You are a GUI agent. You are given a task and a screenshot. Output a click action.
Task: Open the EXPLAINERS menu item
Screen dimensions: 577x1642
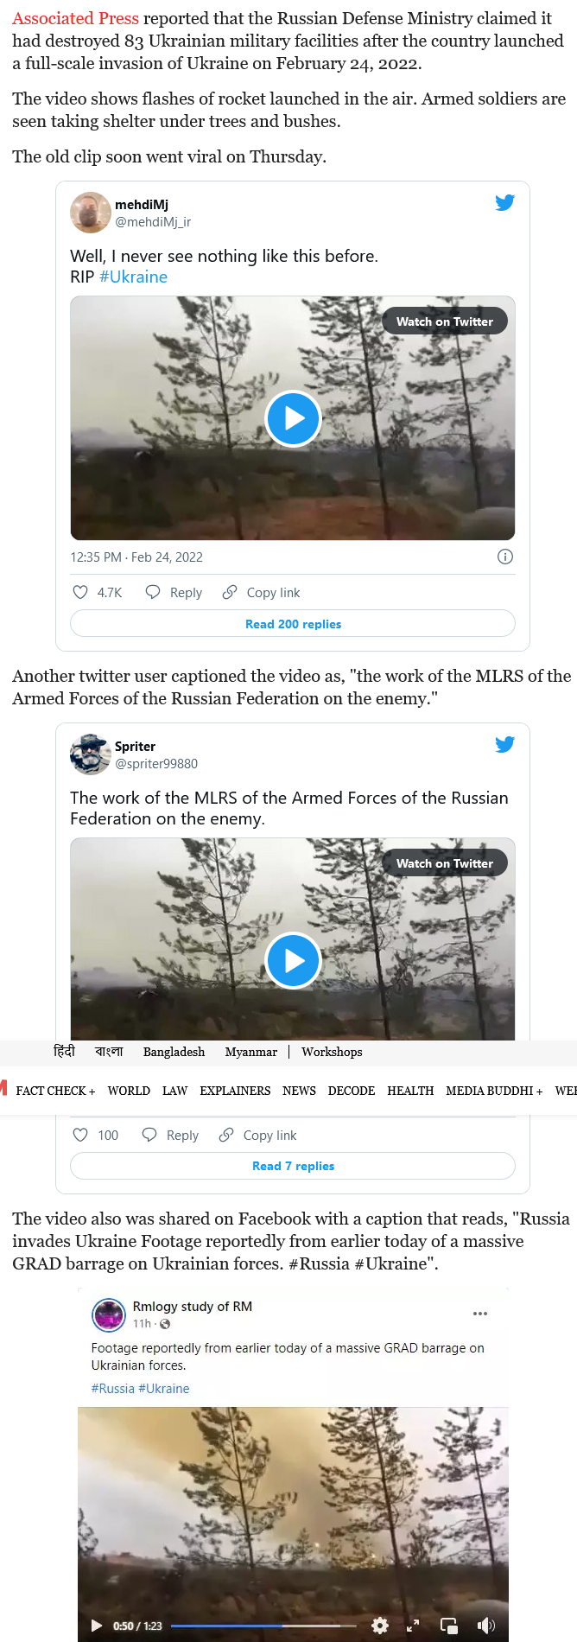pyautogui.click(x=235, y=1091)
